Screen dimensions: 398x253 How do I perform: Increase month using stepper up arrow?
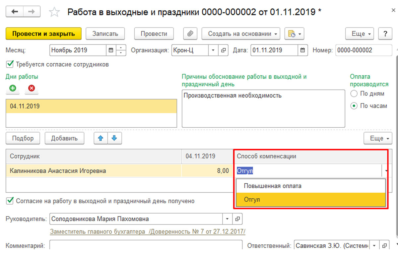121,48
